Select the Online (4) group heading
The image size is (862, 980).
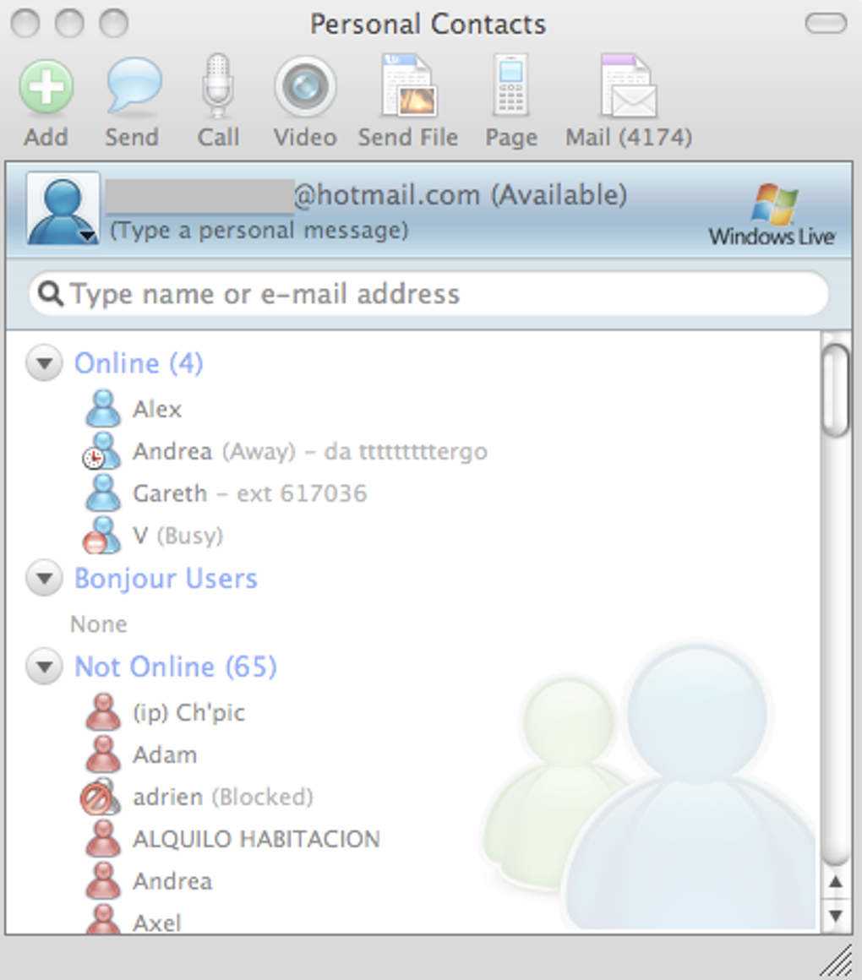click(139, 364)
